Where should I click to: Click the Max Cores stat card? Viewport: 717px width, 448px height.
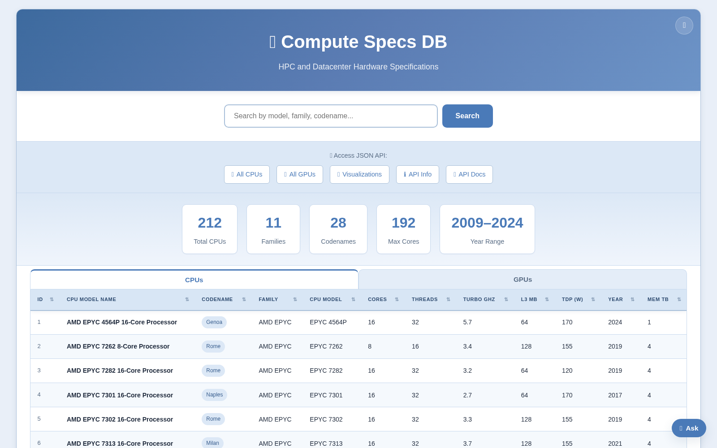tap(403, 229)
